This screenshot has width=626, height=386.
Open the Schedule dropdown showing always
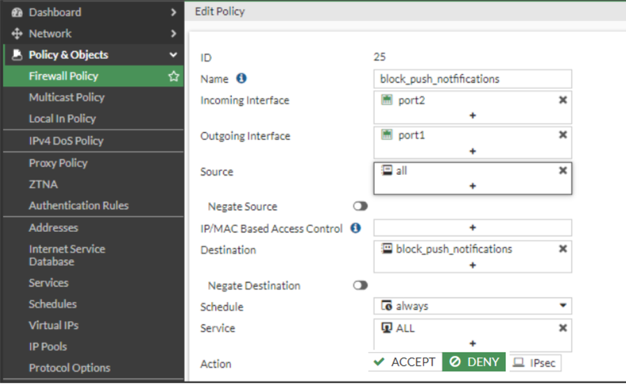point(472,306)
